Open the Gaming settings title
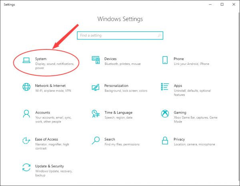This screenshot has width=240, height=186. click(x=180, y=113)
